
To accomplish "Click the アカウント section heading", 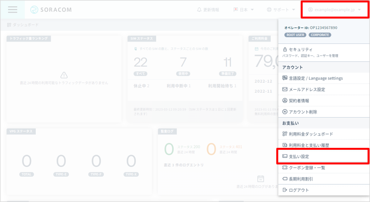I will 292,67.
